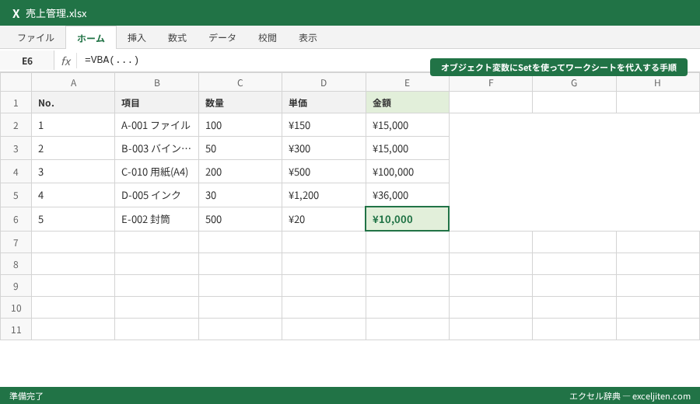Click the Excel X logo icon
This screenshot has width=700, height=404.
coord(16,13)
